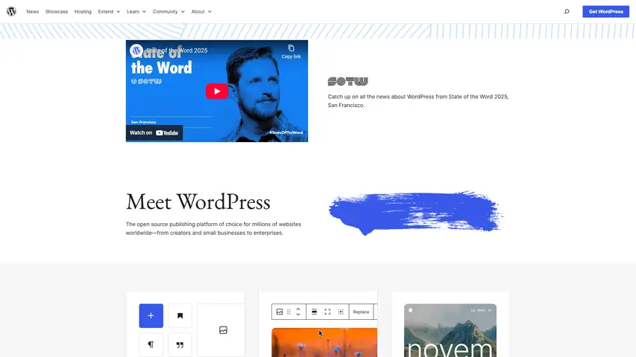Screen dimensions: 636x357
Task: Click the Get WordPress button
Action: 605,11
